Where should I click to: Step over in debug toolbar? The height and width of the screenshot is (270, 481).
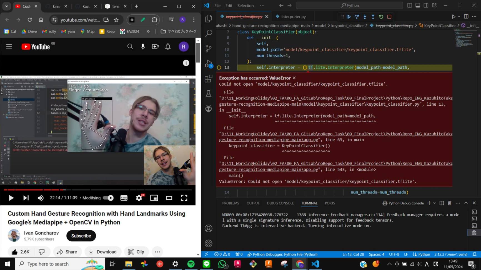click(x=357, y=17)
